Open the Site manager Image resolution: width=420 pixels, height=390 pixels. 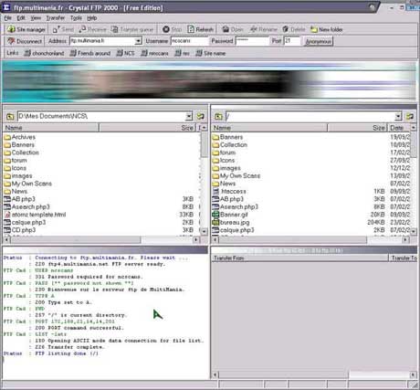tap(26, 29)
